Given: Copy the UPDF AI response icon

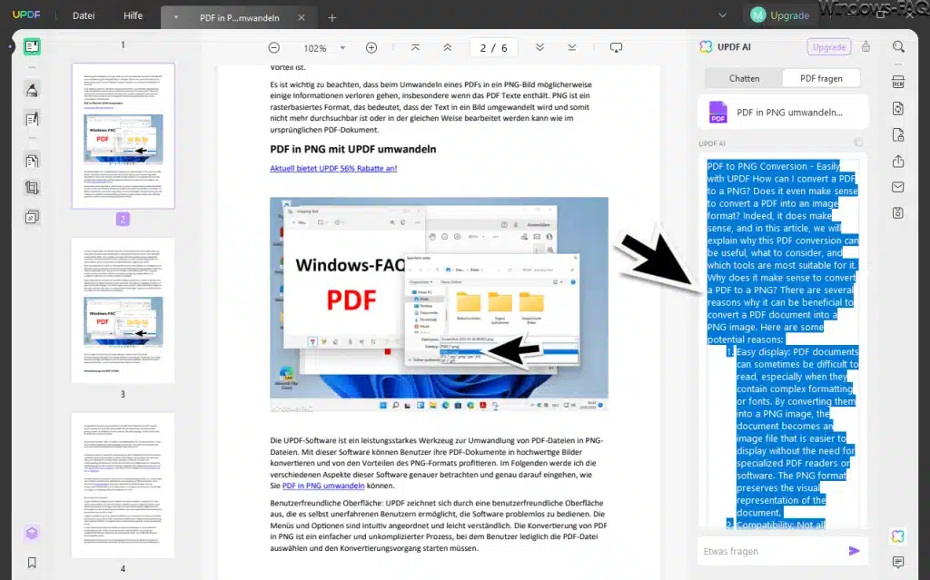Looking at the screenshot, I should [x=858, y=143].
